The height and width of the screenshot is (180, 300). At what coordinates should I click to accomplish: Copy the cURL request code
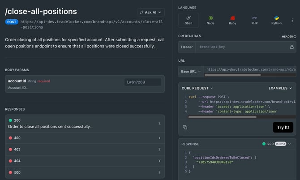185,127
